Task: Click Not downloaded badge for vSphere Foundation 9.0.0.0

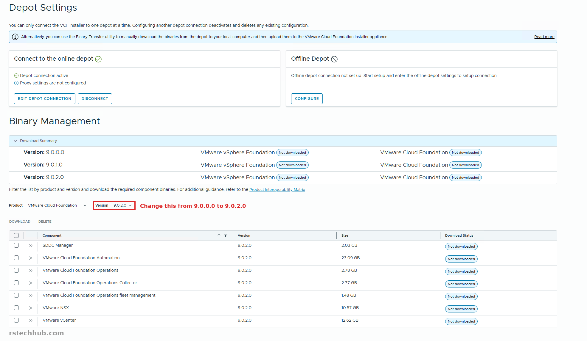Action: click(x=292, y=153)
